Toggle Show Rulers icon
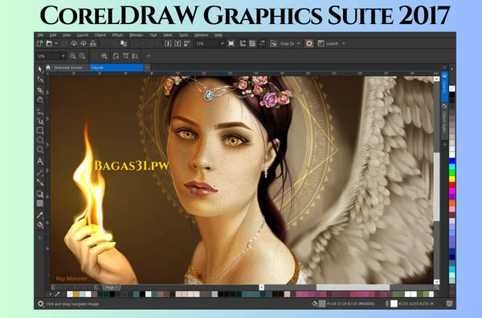This screenshot has width=482, height=318. pos(243,43)
